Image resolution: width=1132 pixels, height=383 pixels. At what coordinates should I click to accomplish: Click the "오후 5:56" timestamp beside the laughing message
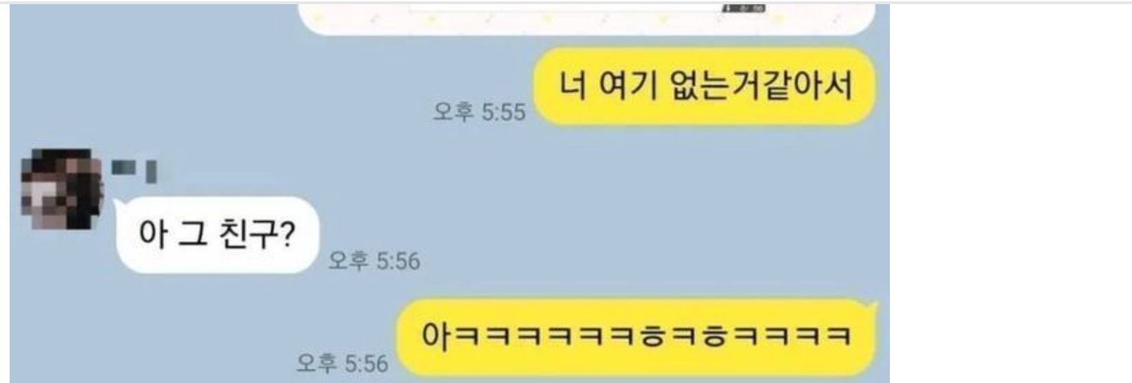[342, 363]
